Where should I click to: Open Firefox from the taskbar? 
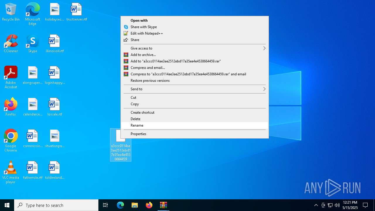tap(149, 205)
